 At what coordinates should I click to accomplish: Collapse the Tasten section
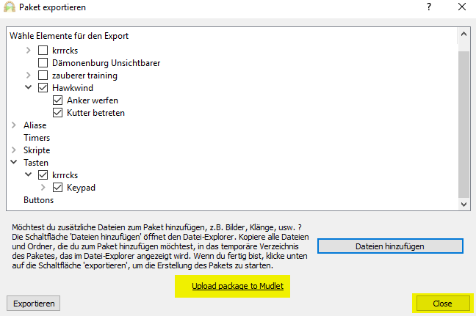[14, 162]
